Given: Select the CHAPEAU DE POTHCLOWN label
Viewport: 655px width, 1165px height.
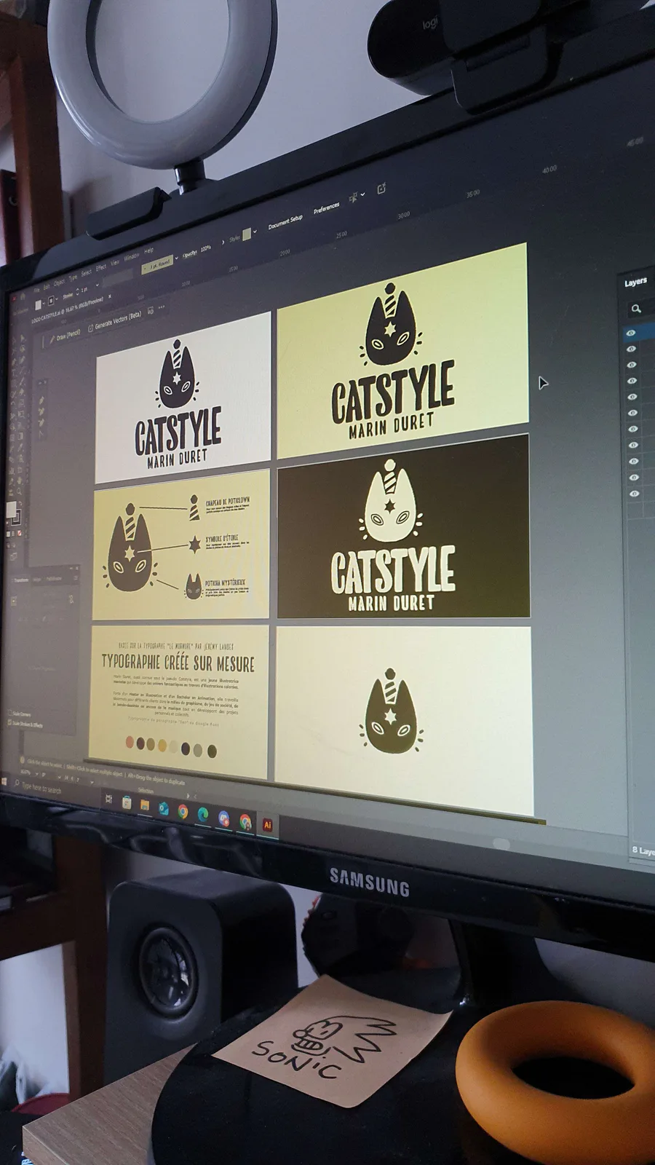Looking at the screenshot, I should [x=227, y=502].
